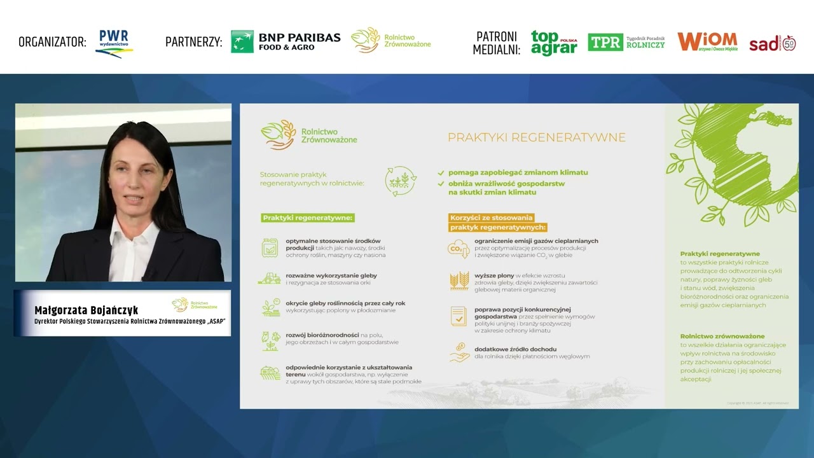Click the farm landscape icon beside odpowiednie korzystanie

point(270,373)
